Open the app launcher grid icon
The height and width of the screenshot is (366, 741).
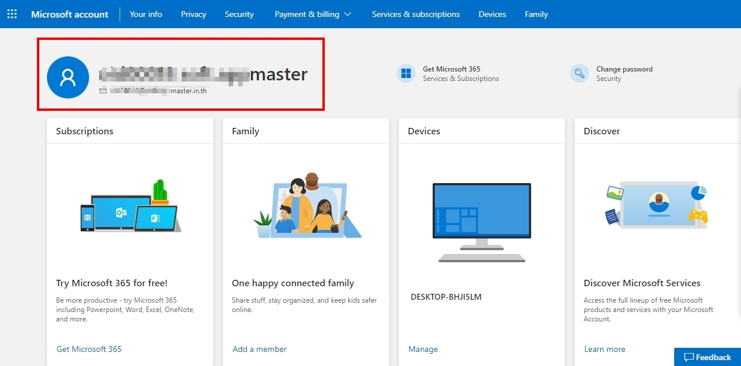(12, 14)
